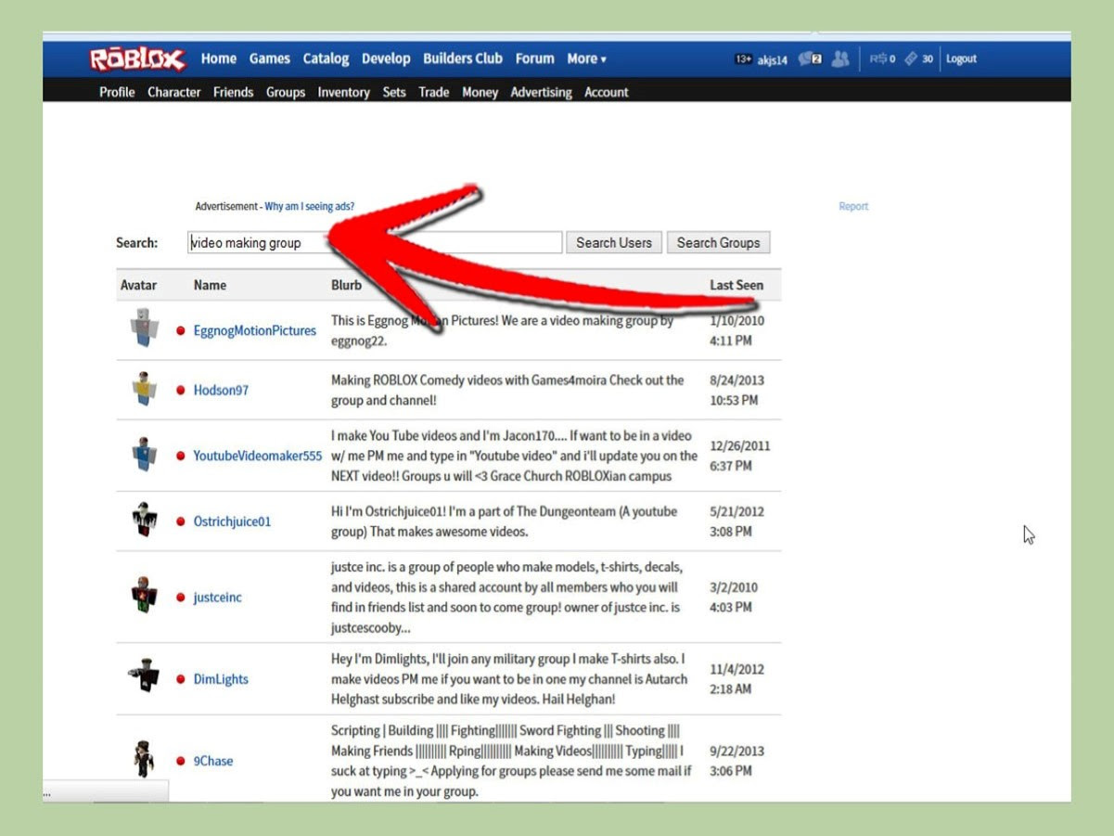Open Hodson97 avatar thumbnail
This screenshot has height=836, width=1114.
144,389
